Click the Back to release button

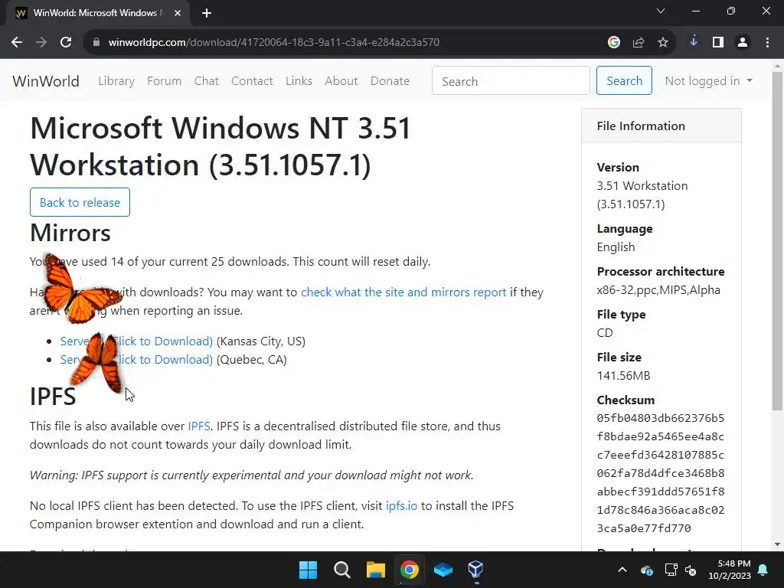(x=80, y=202)
